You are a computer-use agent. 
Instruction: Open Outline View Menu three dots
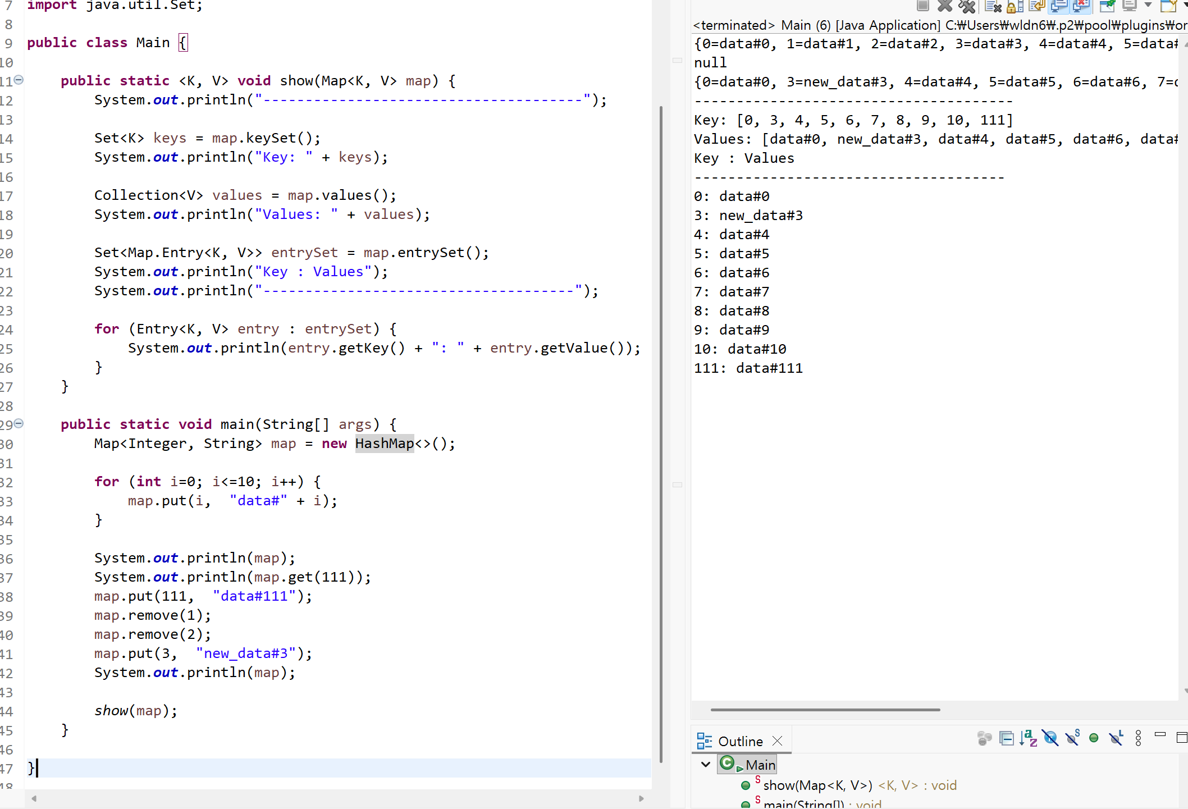coord(1138,738)
